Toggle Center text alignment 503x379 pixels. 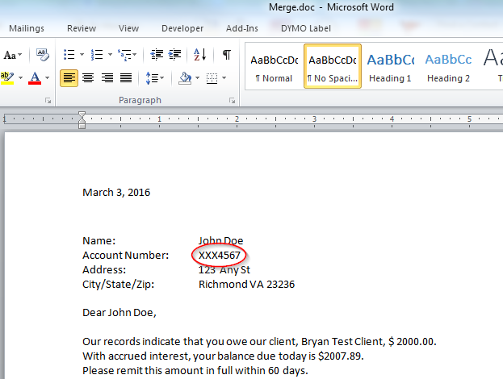point(87,78)
